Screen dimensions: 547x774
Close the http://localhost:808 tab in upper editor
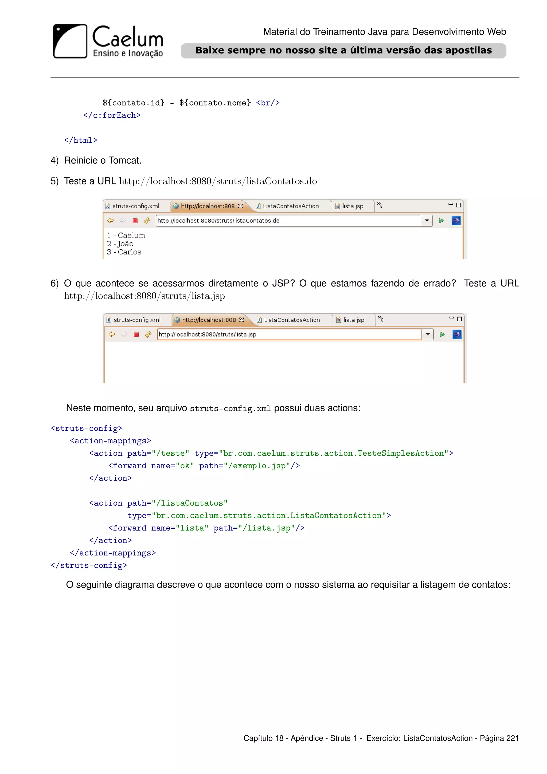pos(240,206)
